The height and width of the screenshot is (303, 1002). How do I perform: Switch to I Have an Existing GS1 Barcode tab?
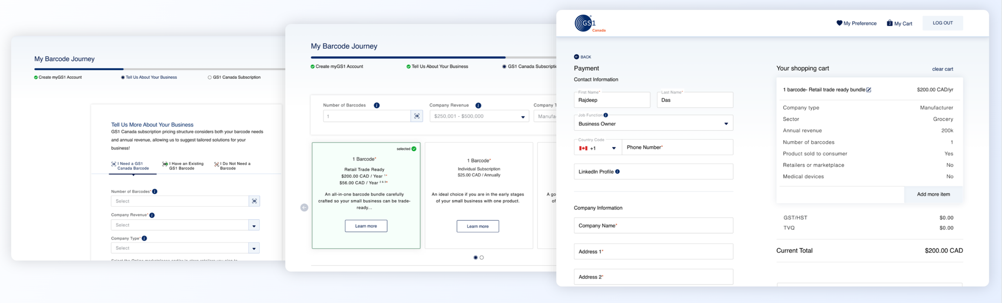pos(183,166)
